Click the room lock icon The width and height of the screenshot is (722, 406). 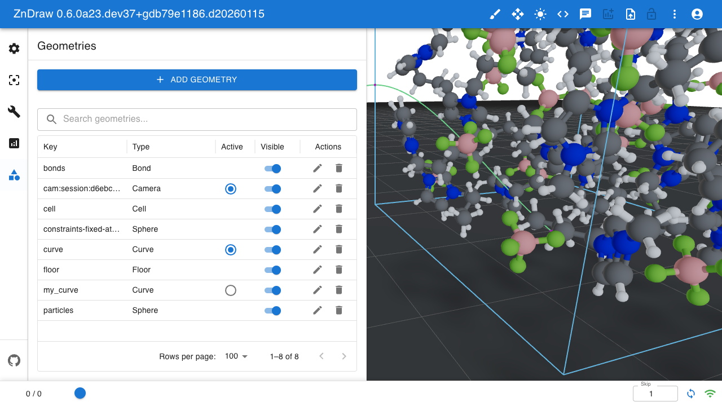point(651,14)
